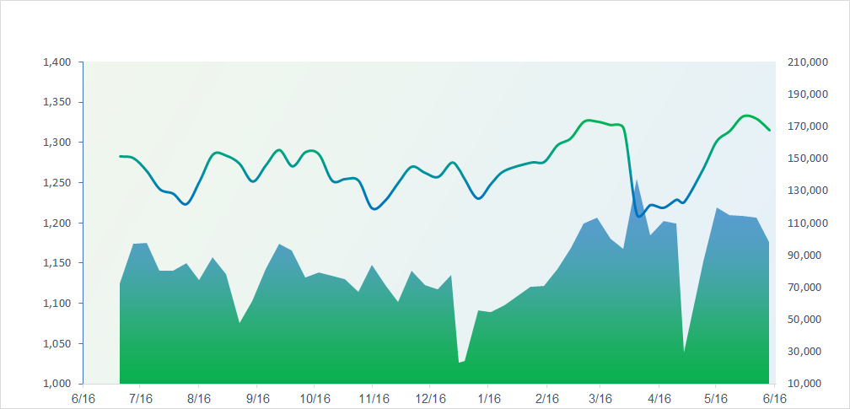Click the 10/16 date on horizontal axis

coord(314,398)
